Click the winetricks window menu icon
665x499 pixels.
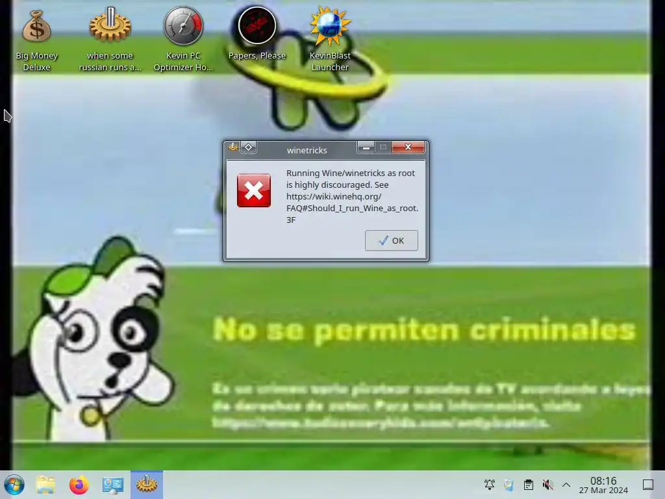[x=233, y=147]
